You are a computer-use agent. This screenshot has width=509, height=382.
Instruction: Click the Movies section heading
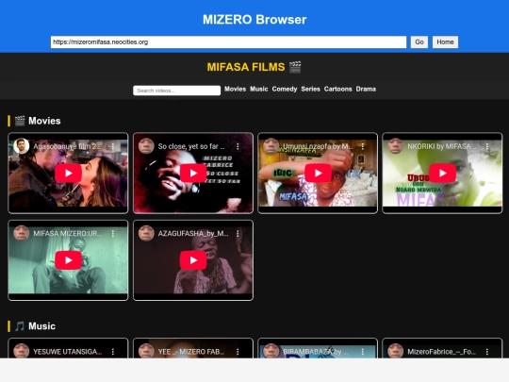38,121
